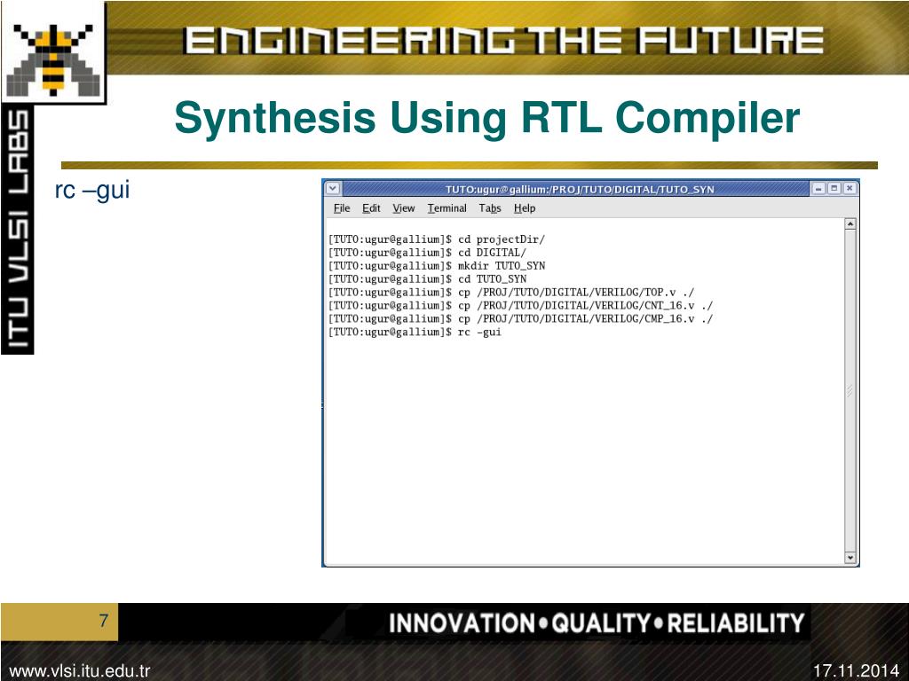The width and height of the screenshot is (909, 681).
Task: Click the line copying CMP_16.v
Action: click(x=520, y=319)
